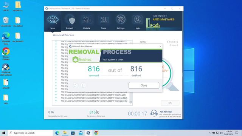Click the network tray icon
242x136 pixels.
coord(217,133)
